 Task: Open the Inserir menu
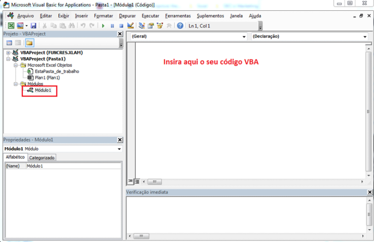pyautogui.click(x=81, y=16)
